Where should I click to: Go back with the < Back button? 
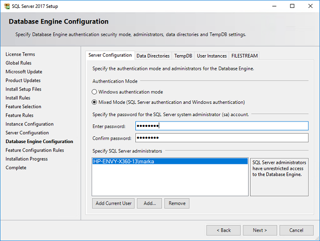(x=224, y=230)
